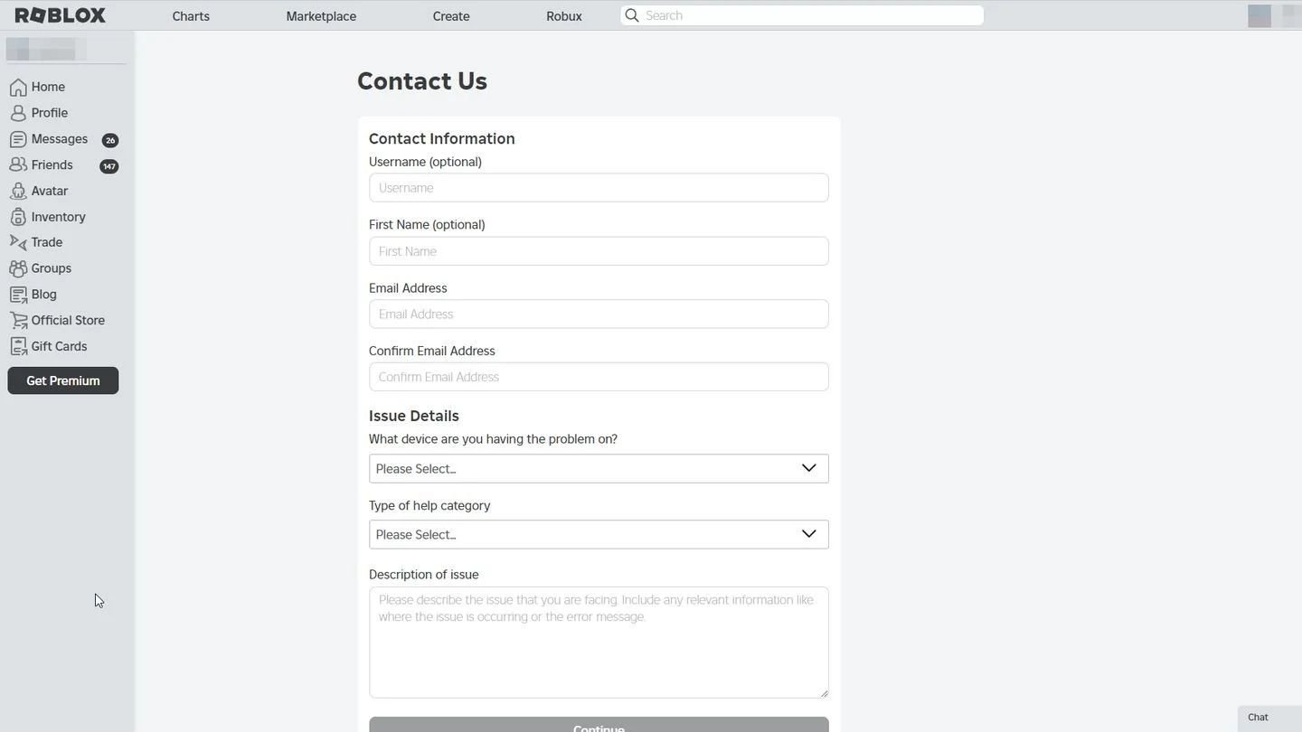This screenshot has height=732, width=1302.
Task: Click the Trade arrows icon
Action: pos(18,242)
